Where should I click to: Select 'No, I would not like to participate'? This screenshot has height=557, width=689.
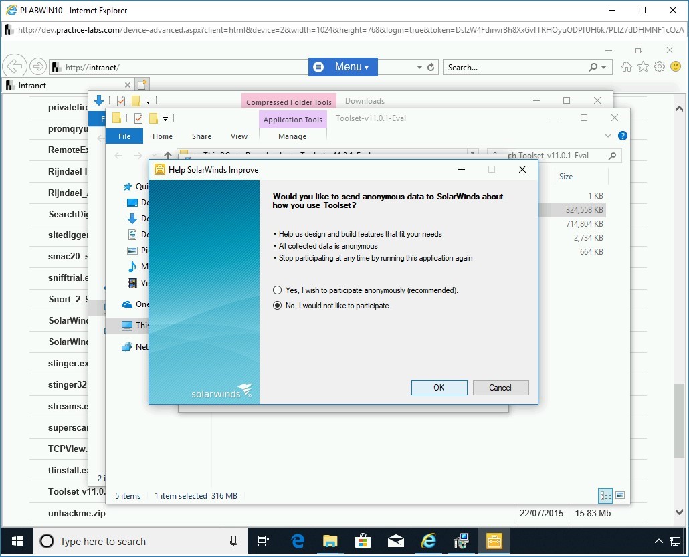278,306
